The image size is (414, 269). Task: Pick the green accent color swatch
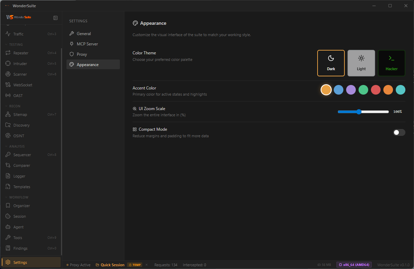point(363,90)
